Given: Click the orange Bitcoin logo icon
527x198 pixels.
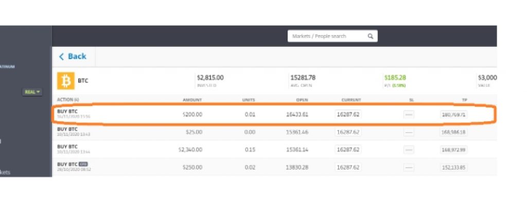Looking at the screenshot, I should coord(66,81).
